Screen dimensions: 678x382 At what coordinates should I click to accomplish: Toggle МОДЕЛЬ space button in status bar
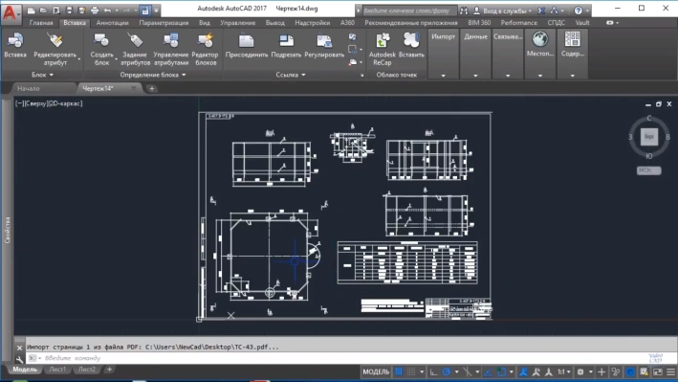click(x=376, y=371)
